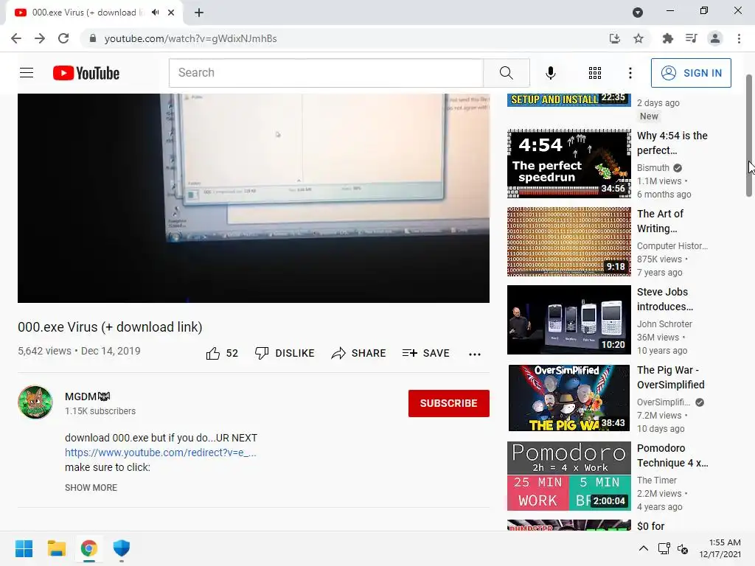This screenshot has height=566, width=755.
Task: Click 'The Timer' channel name
Action: coord(656,481)
